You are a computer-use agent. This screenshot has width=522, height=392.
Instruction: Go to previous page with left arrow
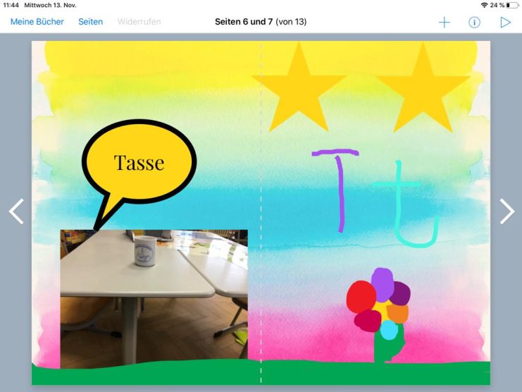tap(16, 212)
